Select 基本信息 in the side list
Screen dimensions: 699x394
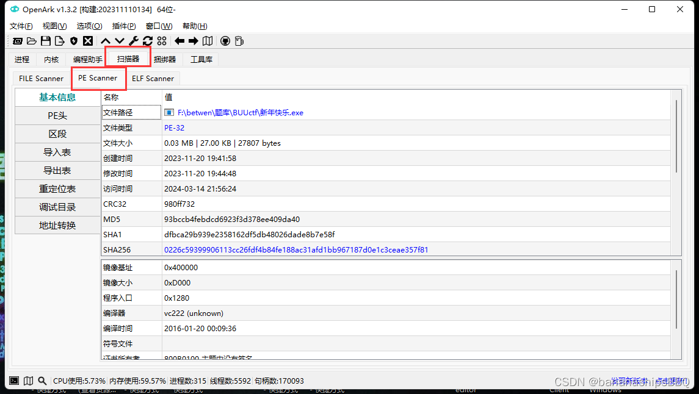pyautogui.click(x=57, y=97)
